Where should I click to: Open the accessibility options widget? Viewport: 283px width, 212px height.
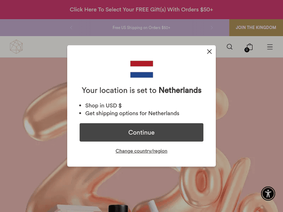tap(268, 194)
